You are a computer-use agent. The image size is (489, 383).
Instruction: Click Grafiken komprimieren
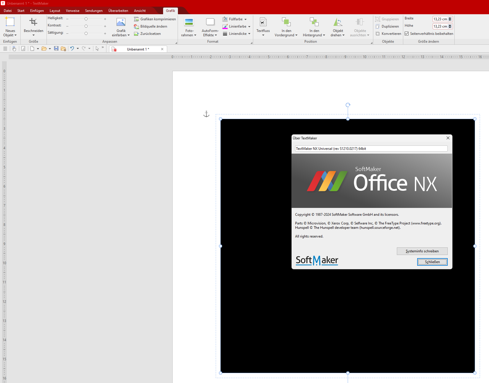155,19
